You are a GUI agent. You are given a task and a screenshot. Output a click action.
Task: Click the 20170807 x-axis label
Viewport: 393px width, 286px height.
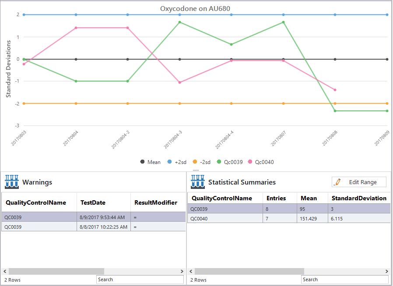278,138
